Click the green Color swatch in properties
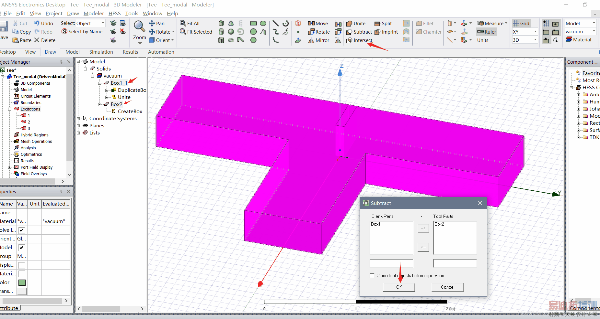Screen dimensions: 600x319 click(22, 282)
